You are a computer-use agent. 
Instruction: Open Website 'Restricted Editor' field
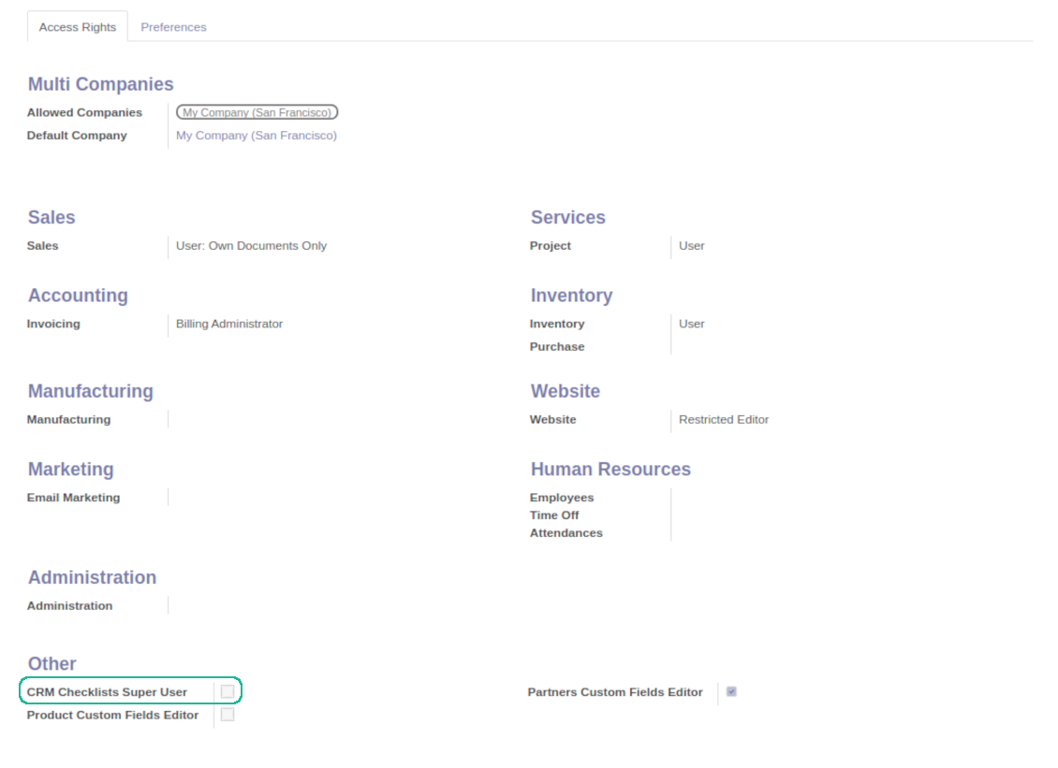pos(724,420)
